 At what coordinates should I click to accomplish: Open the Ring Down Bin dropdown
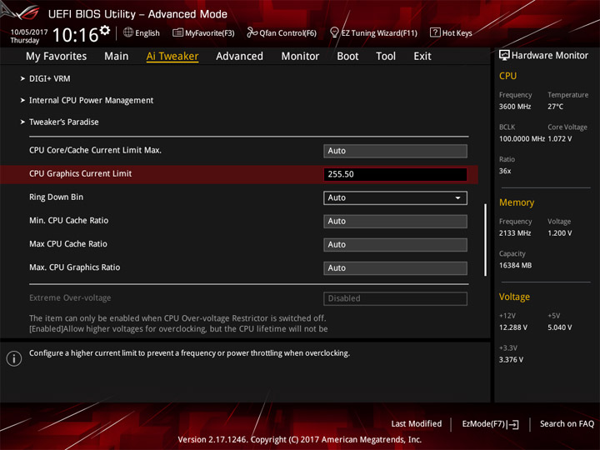click(395, 197)
